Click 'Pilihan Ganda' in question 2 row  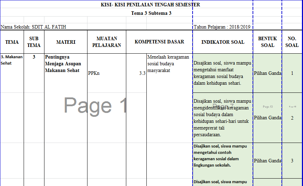click(267, 118)
